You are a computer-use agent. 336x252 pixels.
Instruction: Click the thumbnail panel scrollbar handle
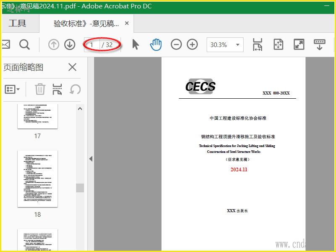click(x=80, y=188)
